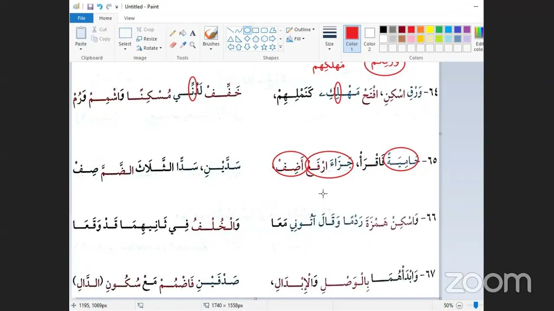Choose the Down arrow shape
The width and height of the screenshot is (554, 311).
tap(247, 47)
